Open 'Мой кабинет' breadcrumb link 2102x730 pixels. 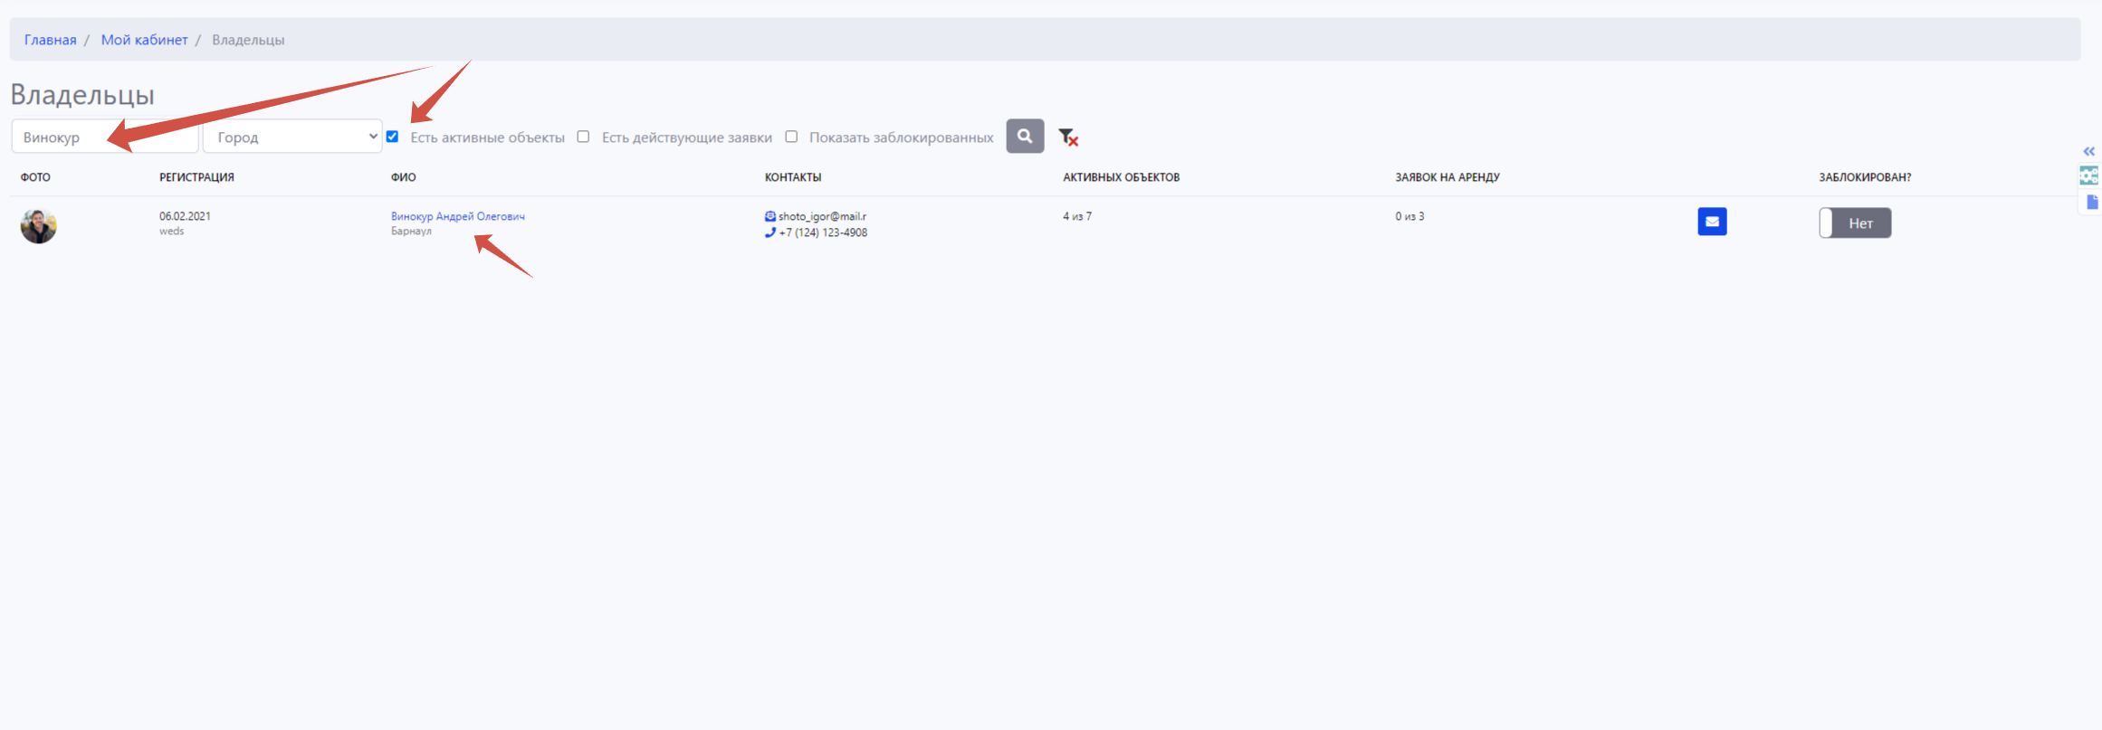coord(144,40)
